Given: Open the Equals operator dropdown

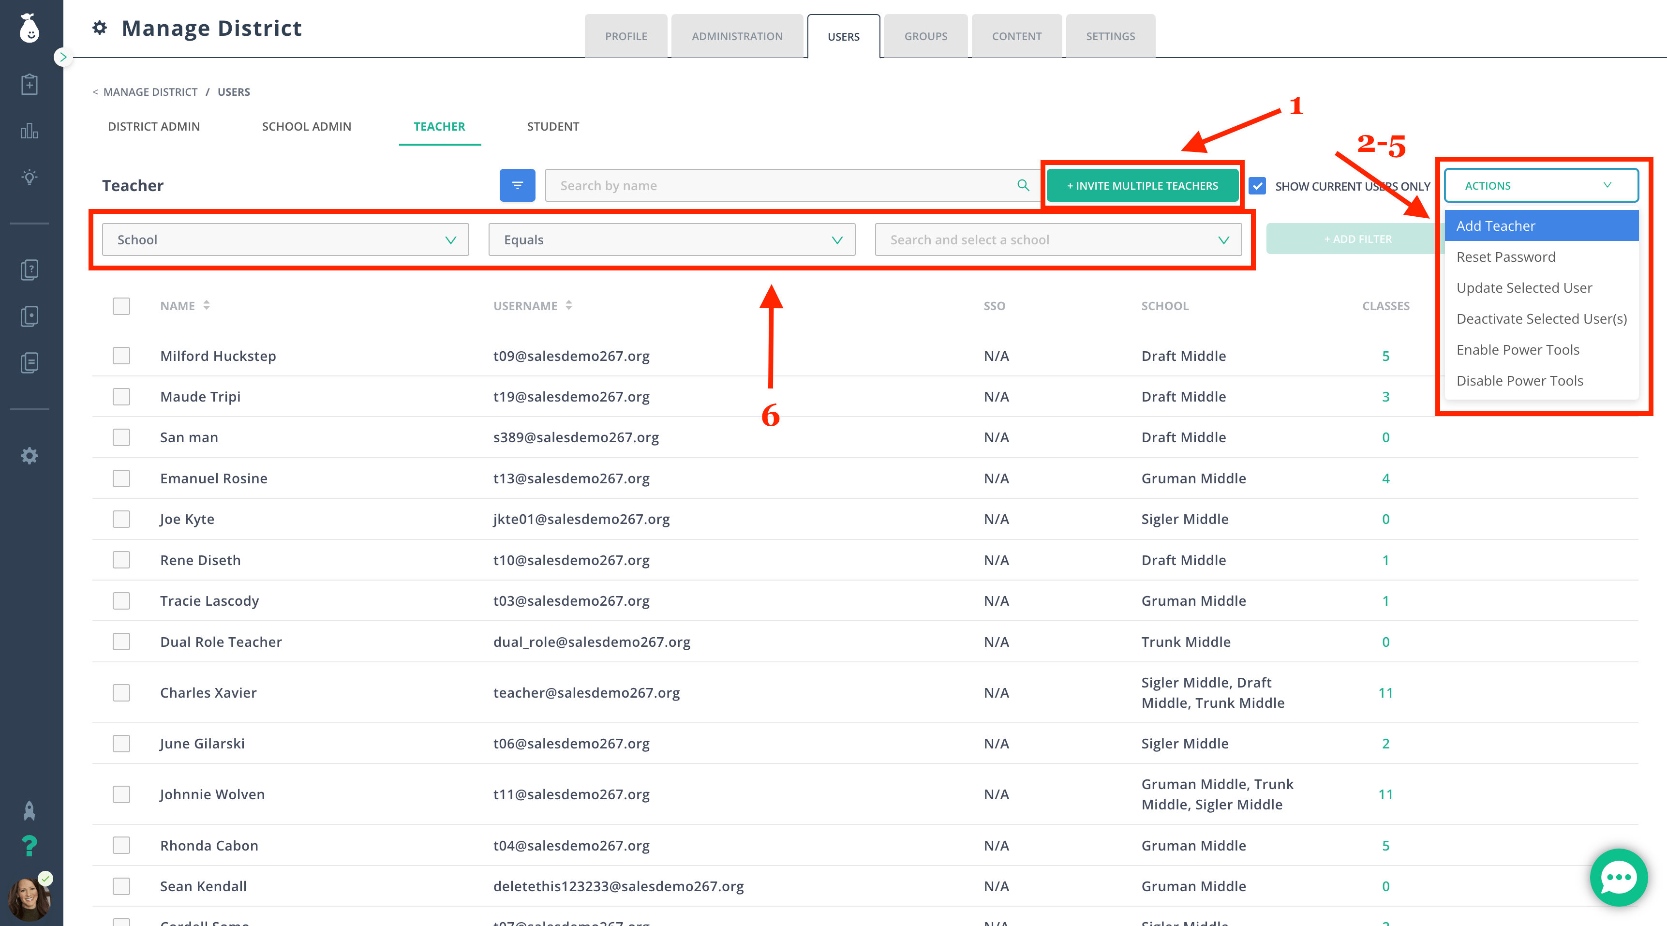Looking at the screenshot, I should [672, 240].
